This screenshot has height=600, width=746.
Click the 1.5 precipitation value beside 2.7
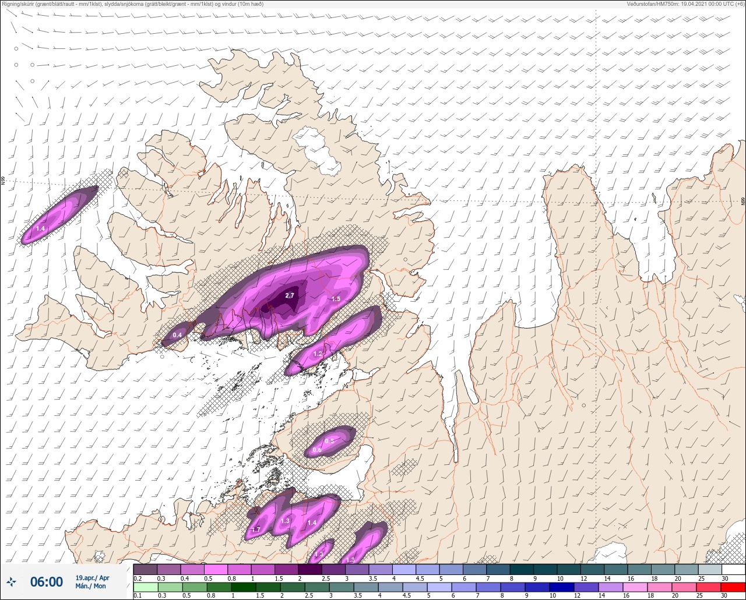pos(336,299)
